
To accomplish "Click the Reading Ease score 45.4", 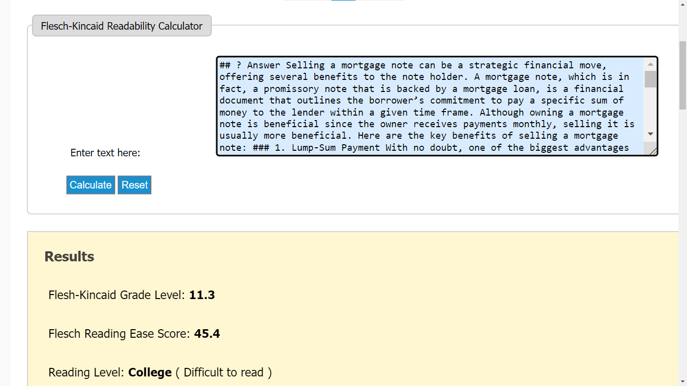I will point(207,334).
